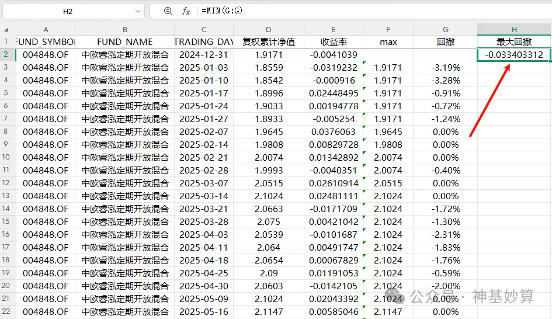This screenshot has width=552, height=319.
Task: Click the date cell 2024-12-31
Action: [204, 55]
